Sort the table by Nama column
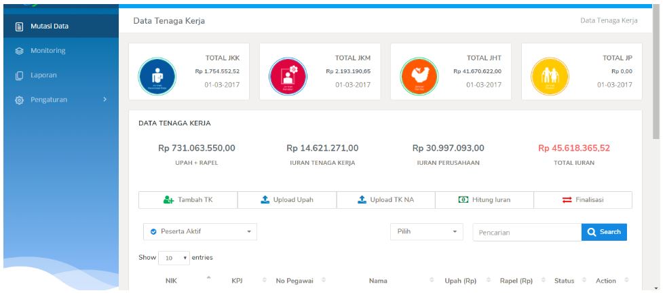Image resolution: width=665 pixels, height=295 pixels. [378, 281]
